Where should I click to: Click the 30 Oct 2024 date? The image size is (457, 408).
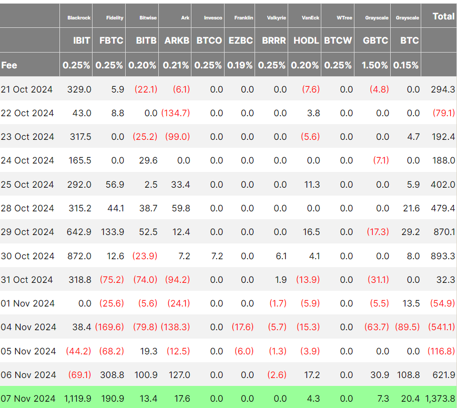tap(27, 256)
